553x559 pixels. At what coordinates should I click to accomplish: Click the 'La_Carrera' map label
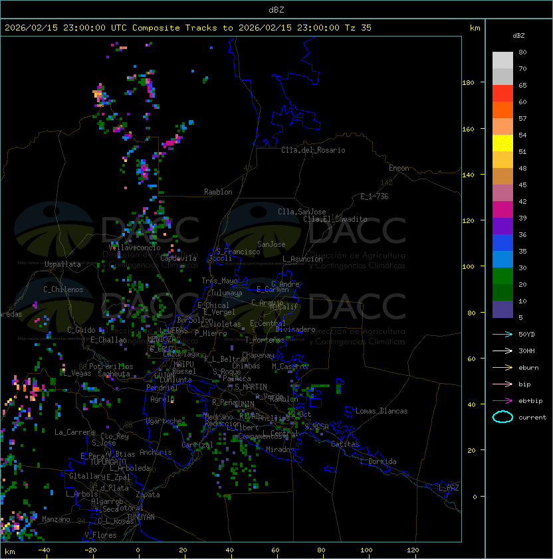[74, 432]
